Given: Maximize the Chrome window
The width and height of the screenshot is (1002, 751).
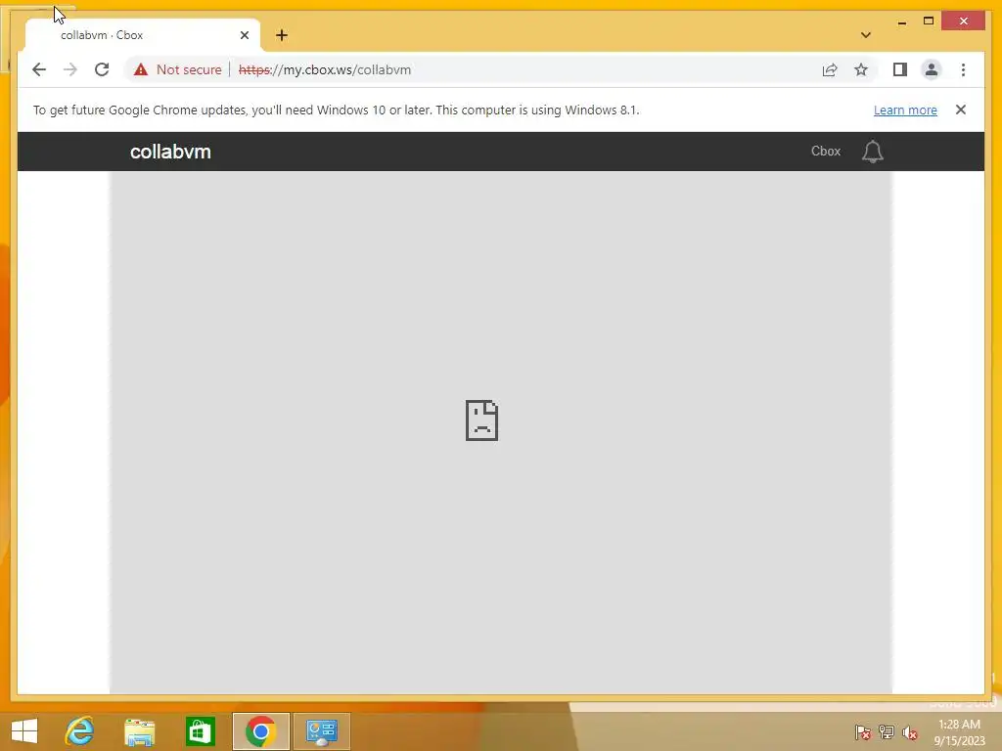Looking at the screenshot, I should pyautogui.click(x=929, y=22).
